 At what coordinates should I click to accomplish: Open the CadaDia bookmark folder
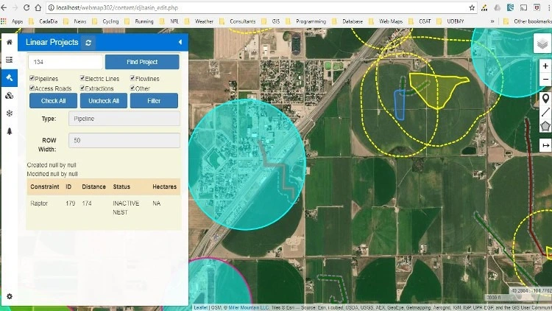[x=43, y=21]
